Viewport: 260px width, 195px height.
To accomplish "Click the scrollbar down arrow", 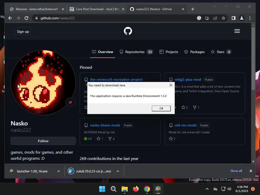I will point(253,161).
